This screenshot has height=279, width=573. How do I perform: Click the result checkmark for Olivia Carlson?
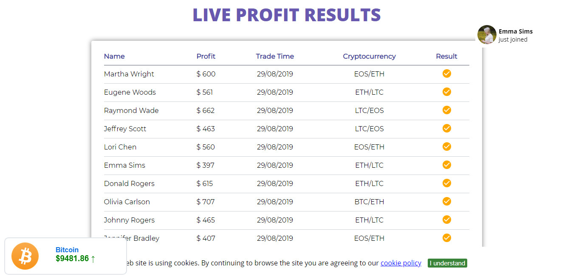tap(446, 201)
